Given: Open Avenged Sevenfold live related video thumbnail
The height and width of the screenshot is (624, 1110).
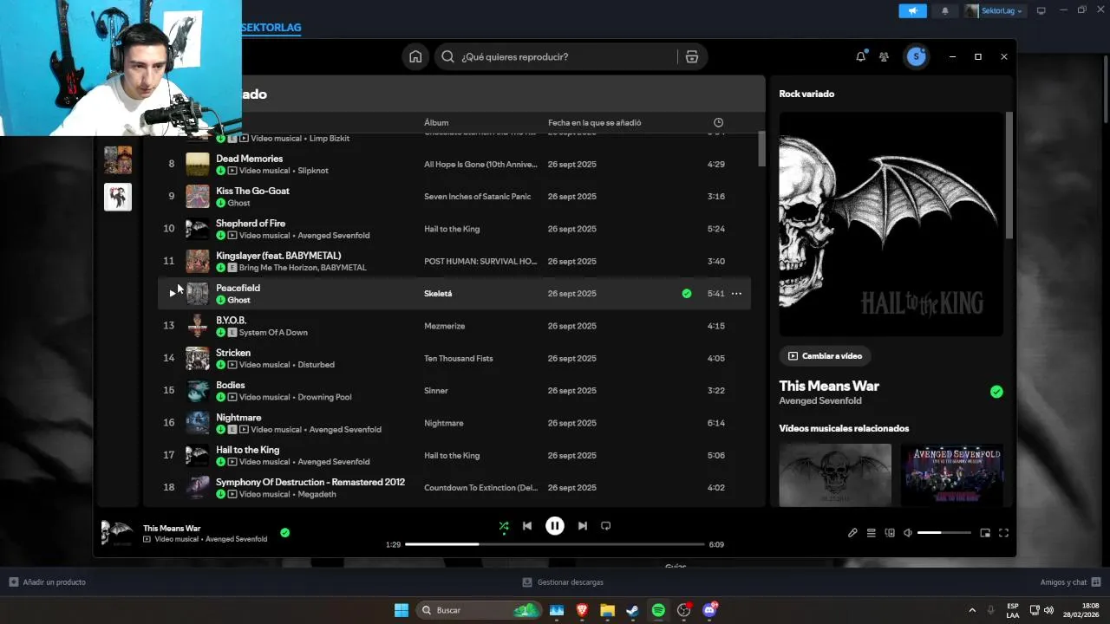Looking at the screenshot, I should [952, 475].
